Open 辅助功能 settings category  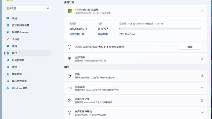pos(28,74)
